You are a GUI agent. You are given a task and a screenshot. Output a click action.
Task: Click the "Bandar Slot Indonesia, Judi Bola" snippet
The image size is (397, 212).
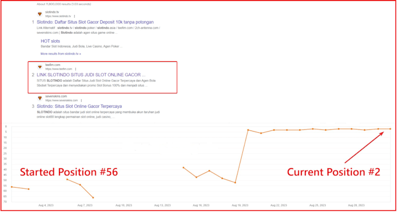coord(82,47)
